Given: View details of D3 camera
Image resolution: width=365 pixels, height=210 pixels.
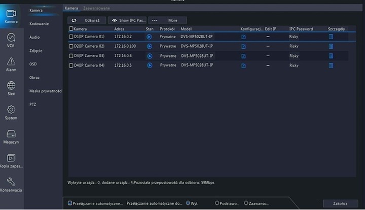Looking at the screenshot, I should click(x=331, y=56).
